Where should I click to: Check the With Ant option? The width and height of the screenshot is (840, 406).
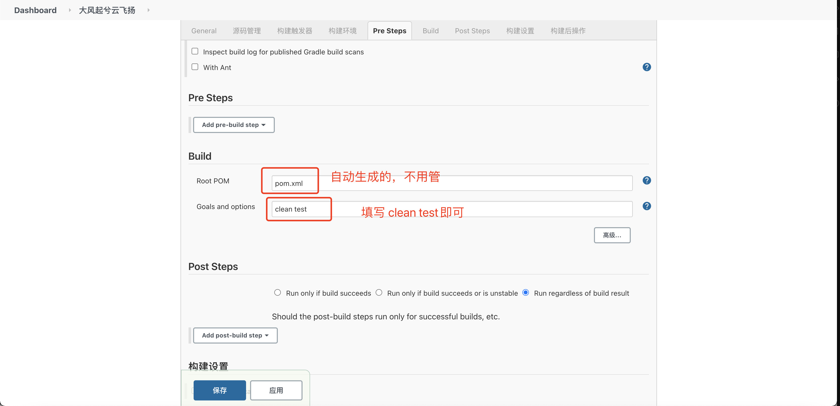(195, 66)
